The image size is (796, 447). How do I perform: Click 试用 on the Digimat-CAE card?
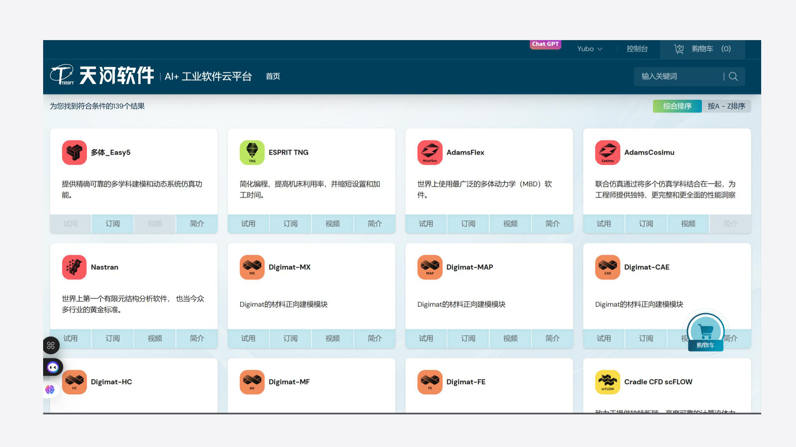tap(604, 338)
